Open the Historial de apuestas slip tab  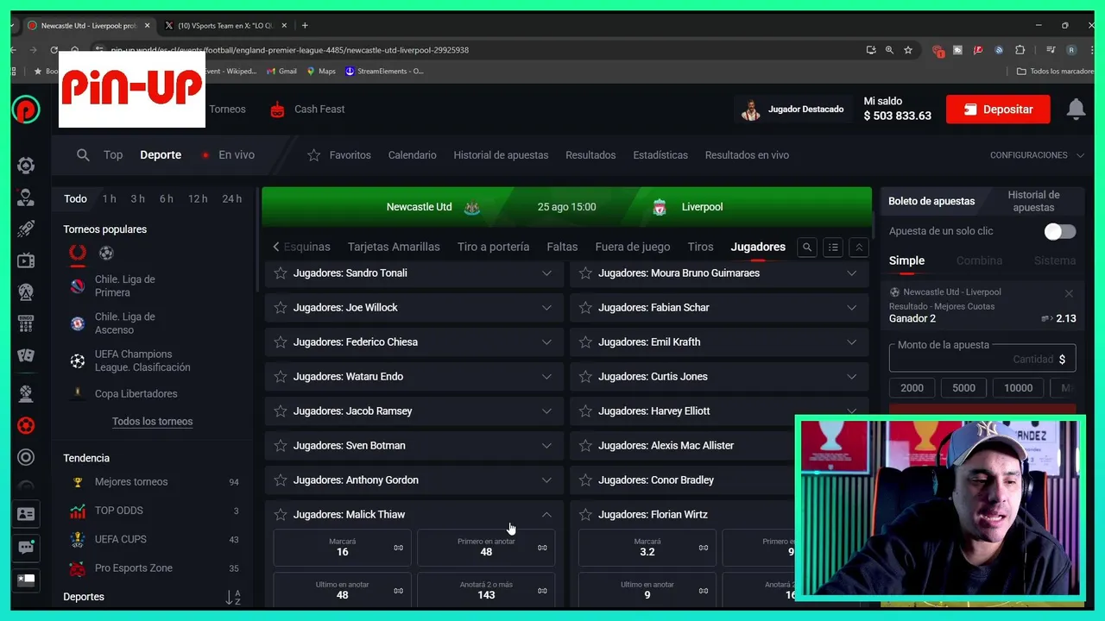[x=1033, y=201]
